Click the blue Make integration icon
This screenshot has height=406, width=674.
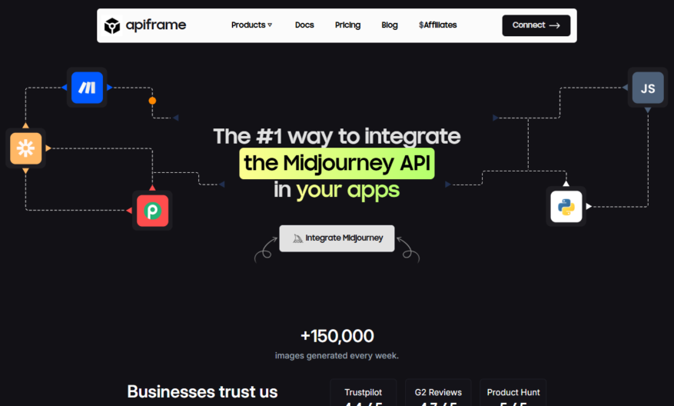[x=87, y=88]
